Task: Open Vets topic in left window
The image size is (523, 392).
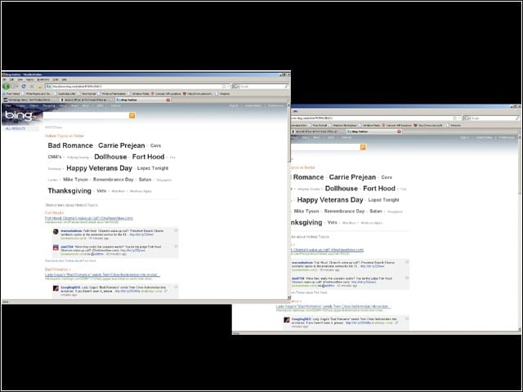Action: point(101,190)
